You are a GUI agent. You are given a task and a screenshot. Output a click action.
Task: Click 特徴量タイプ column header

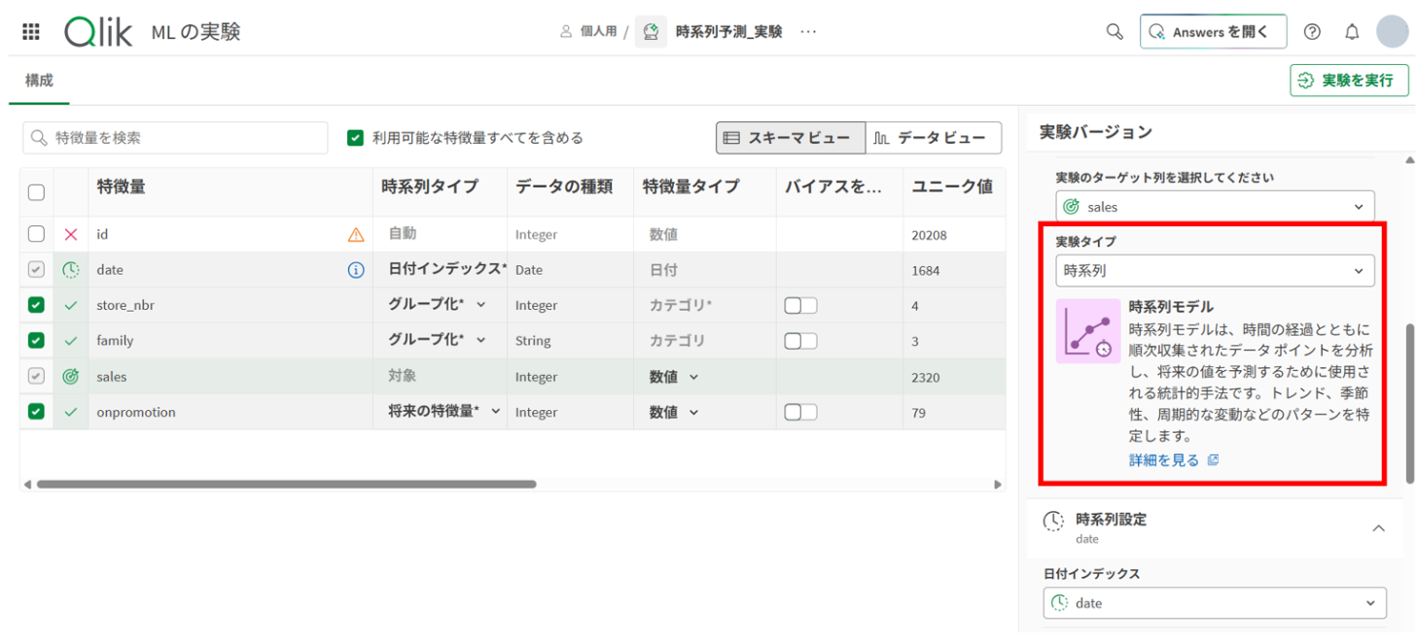pos(690,186)
